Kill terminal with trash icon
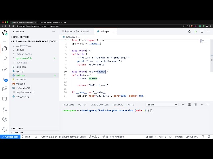The image size is (213, 159). coord(196,105)
